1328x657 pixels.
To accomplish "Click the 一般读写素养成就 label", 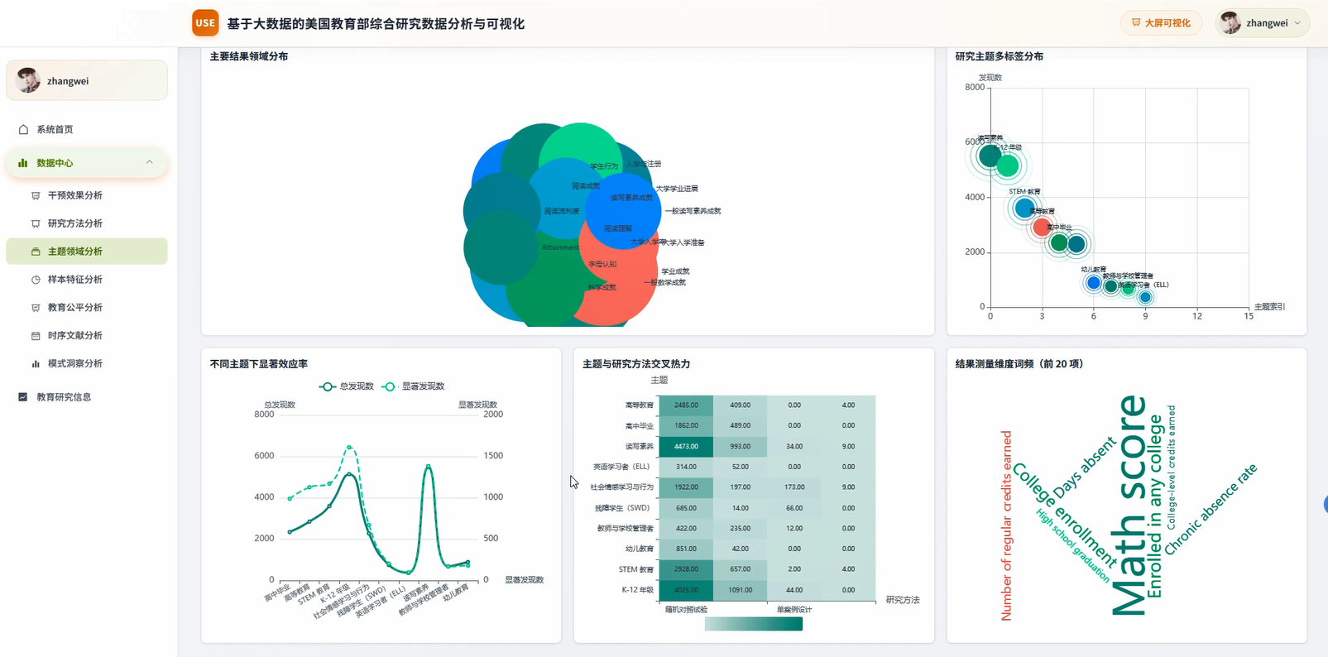I will (x=693, y=211).
